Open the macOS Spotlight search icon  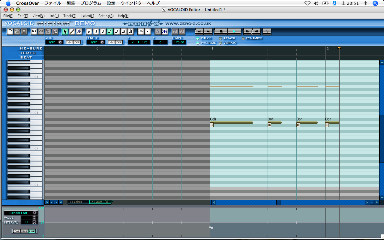pyautogui.click(x=375, y=3)
